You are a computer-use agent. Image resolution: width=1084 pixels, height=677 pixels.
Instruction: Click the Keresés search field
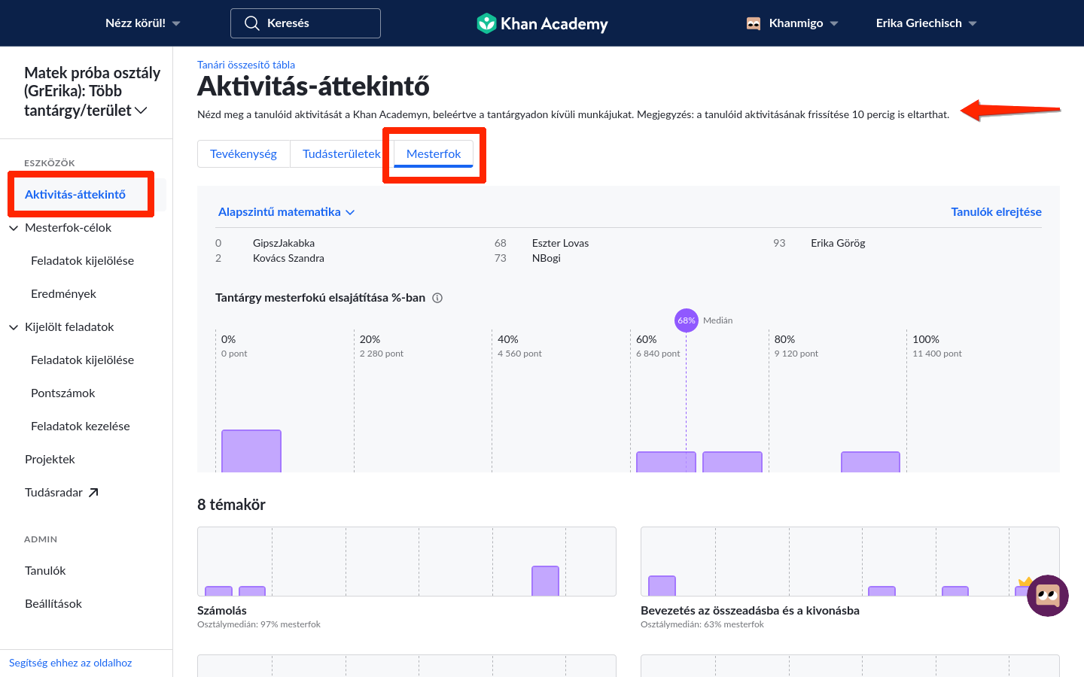tap(306, 23)
